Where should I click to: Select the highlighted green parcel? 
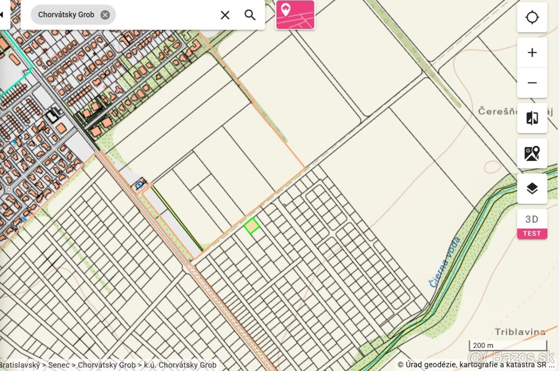coord(252,226)
